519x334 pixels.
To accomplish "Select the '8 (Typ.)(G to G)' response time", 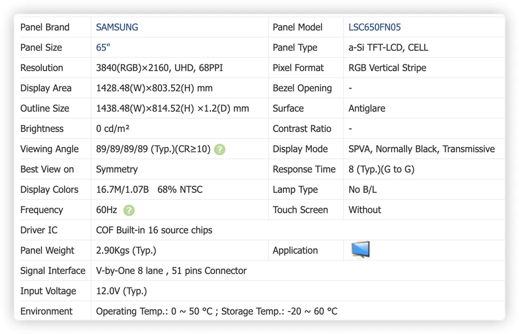I will point(381,170).
